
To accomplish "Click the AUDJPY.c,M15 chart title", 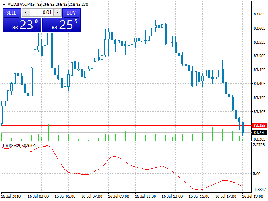I will [x=21, y=5].
